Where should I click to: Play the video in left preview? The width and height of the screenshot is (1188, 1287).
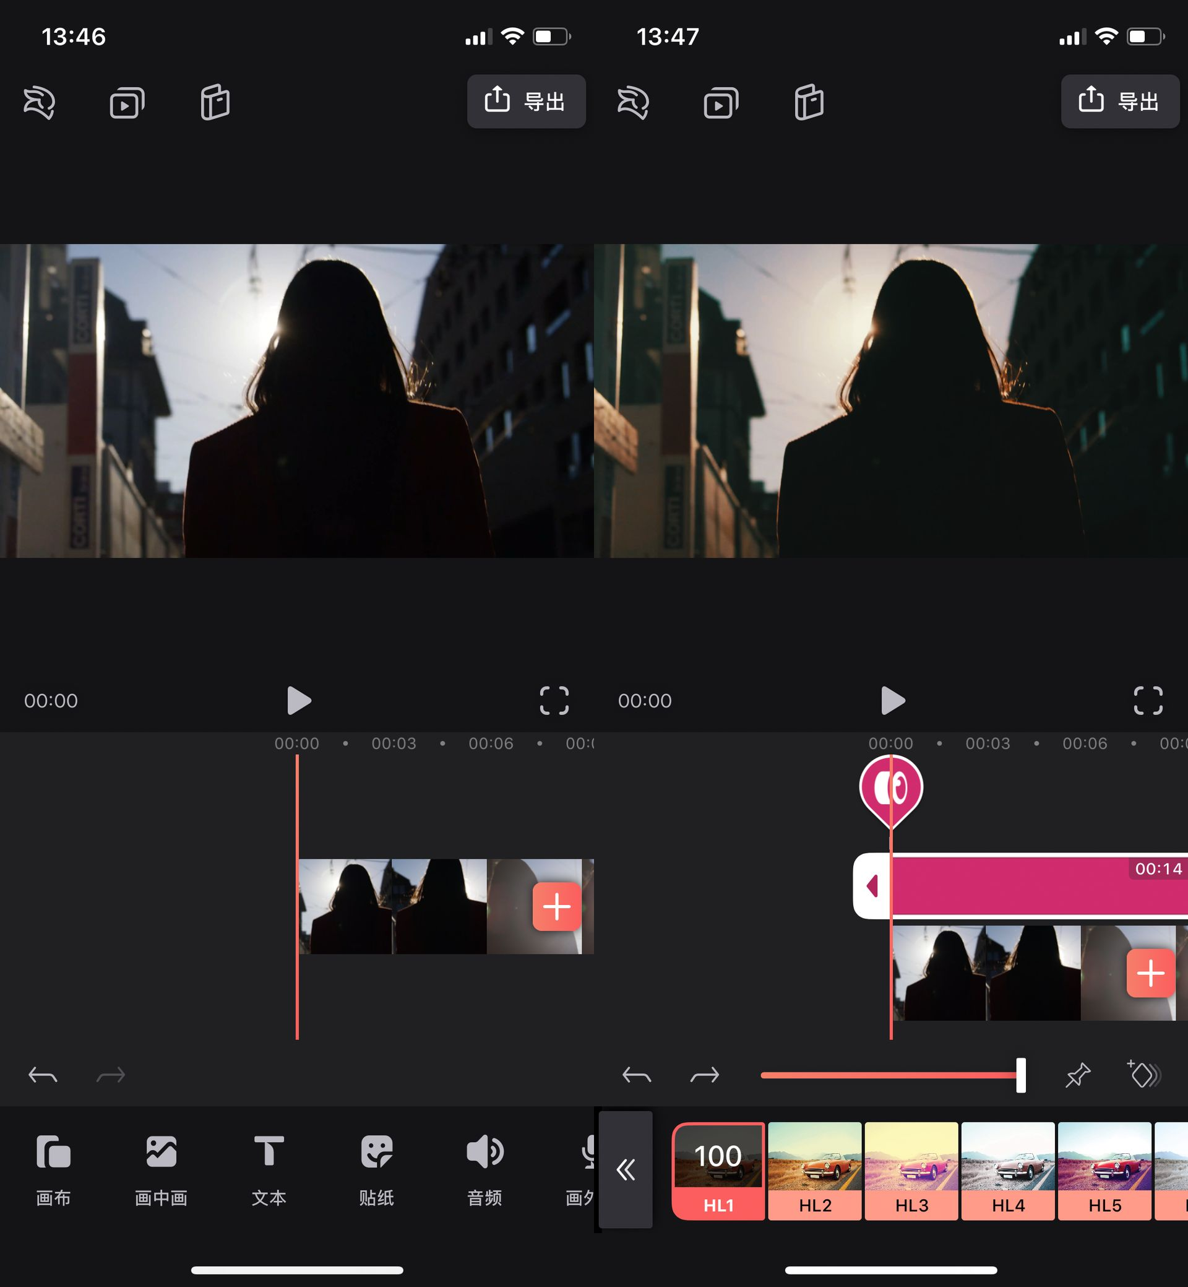(299, 700)
